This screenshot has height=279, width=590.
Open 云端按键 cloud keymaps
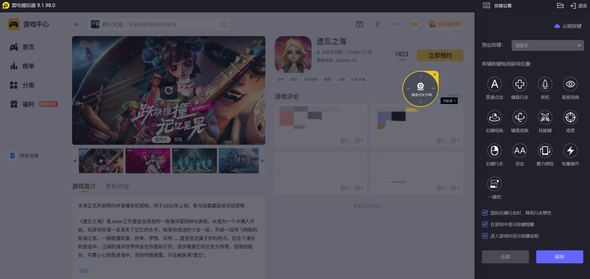click(x=568, y=26)
